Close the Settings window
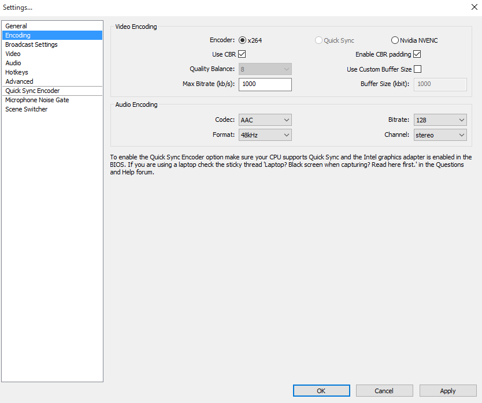 [474, 7]
